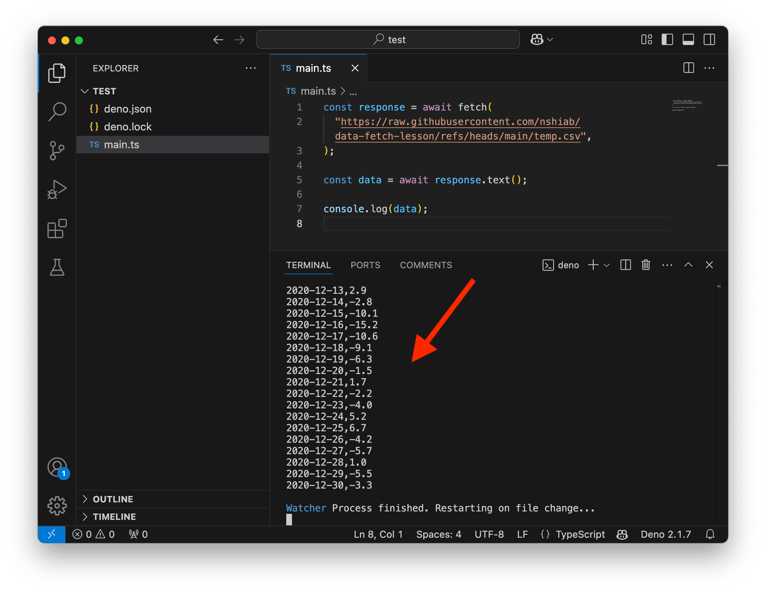Select main.ts in explorer

click(173, 145)
